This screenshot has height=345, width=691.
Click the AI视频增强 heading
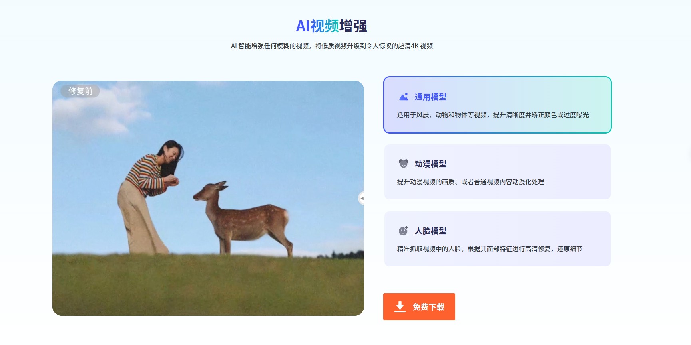tap(332, 26)
